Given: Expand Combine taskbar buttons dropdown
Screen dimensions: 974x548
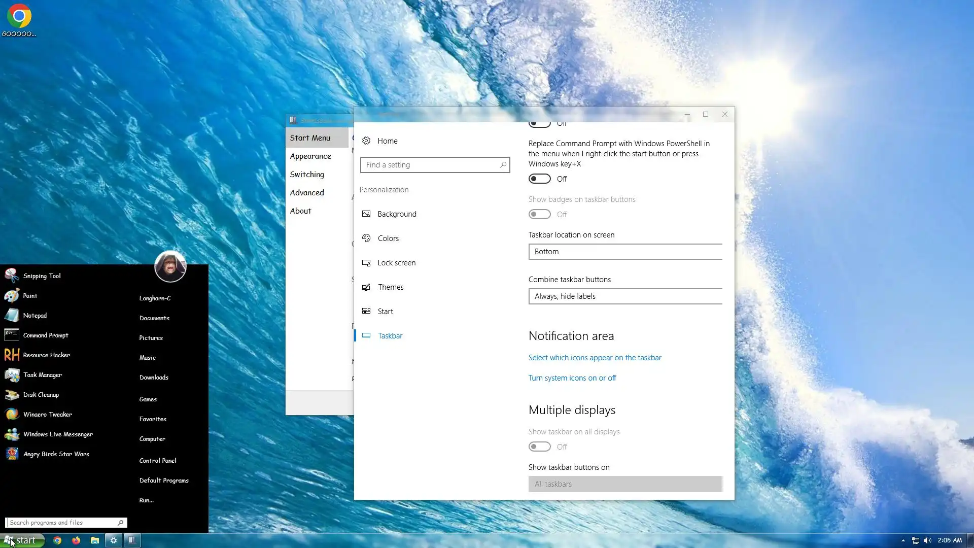Looking at the screenshot, I should (x=625, y=296).
